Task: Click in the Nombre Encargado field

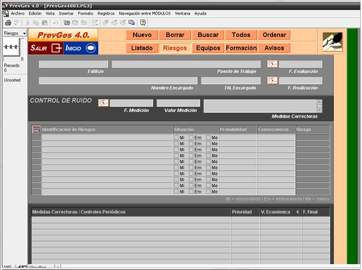Action: tap(118, 80)
